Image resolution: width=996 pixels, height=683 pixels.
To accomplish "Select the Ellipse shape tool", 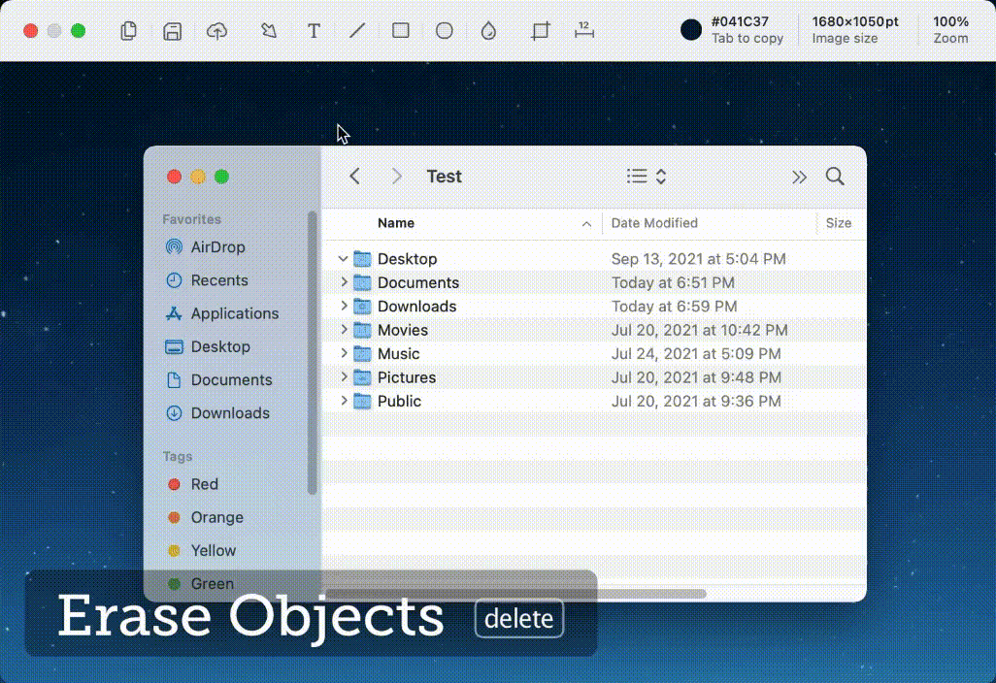I will pyautogui.click(x=444, y=31).
